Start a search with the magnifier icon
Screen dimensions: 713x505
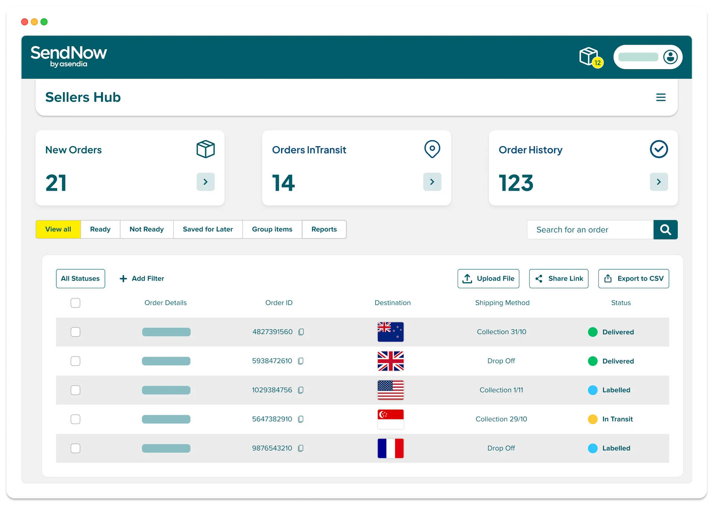(665, 229)
